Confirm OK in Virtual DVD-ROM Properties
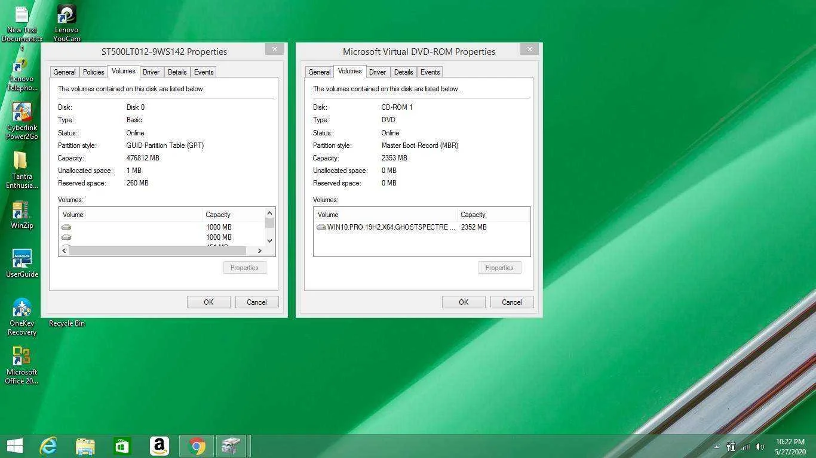Image resolution: width=816 pixels, height=458 pixels. pyautogui.click(x=464, y=302)
